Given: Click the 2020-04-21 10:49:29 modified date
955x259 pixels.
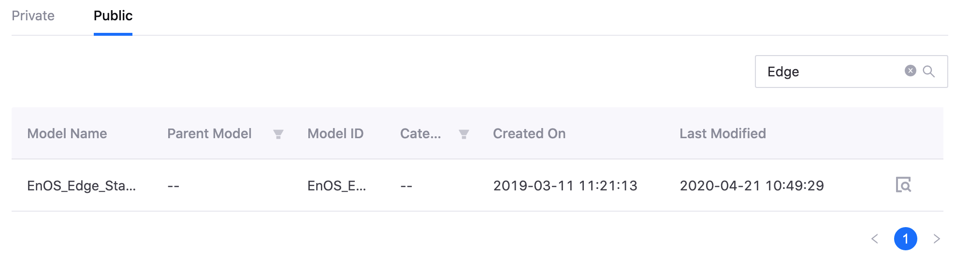Looking at the screenshot, I should [x=752, y=186].
